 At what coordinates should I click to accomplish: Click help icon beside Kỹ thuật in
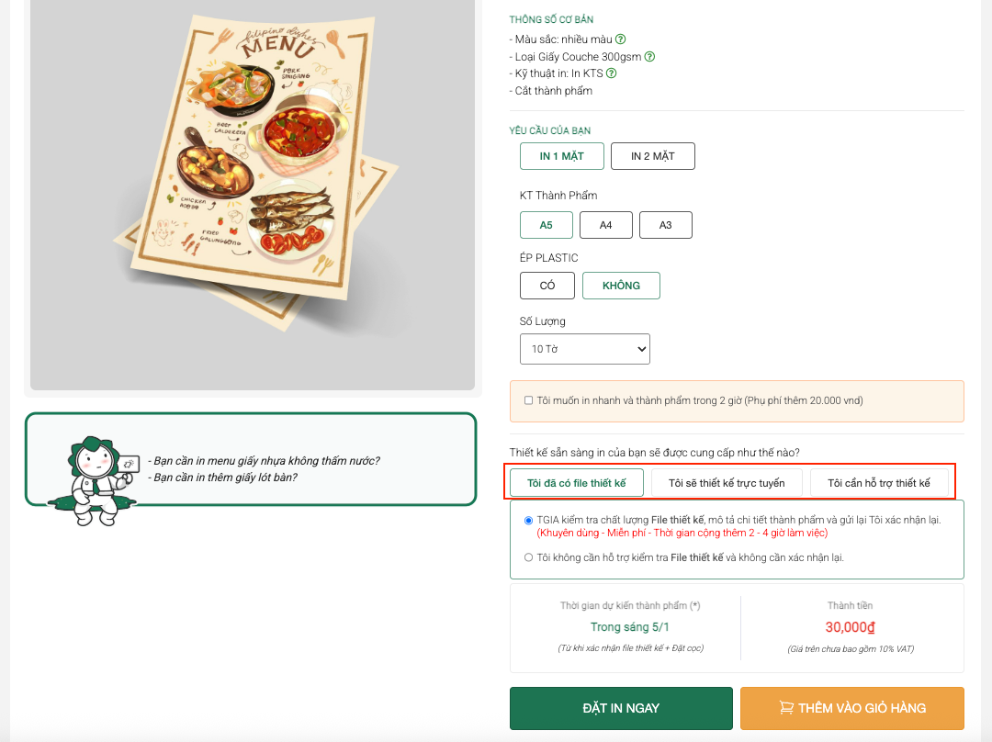[x=611, y=73]
